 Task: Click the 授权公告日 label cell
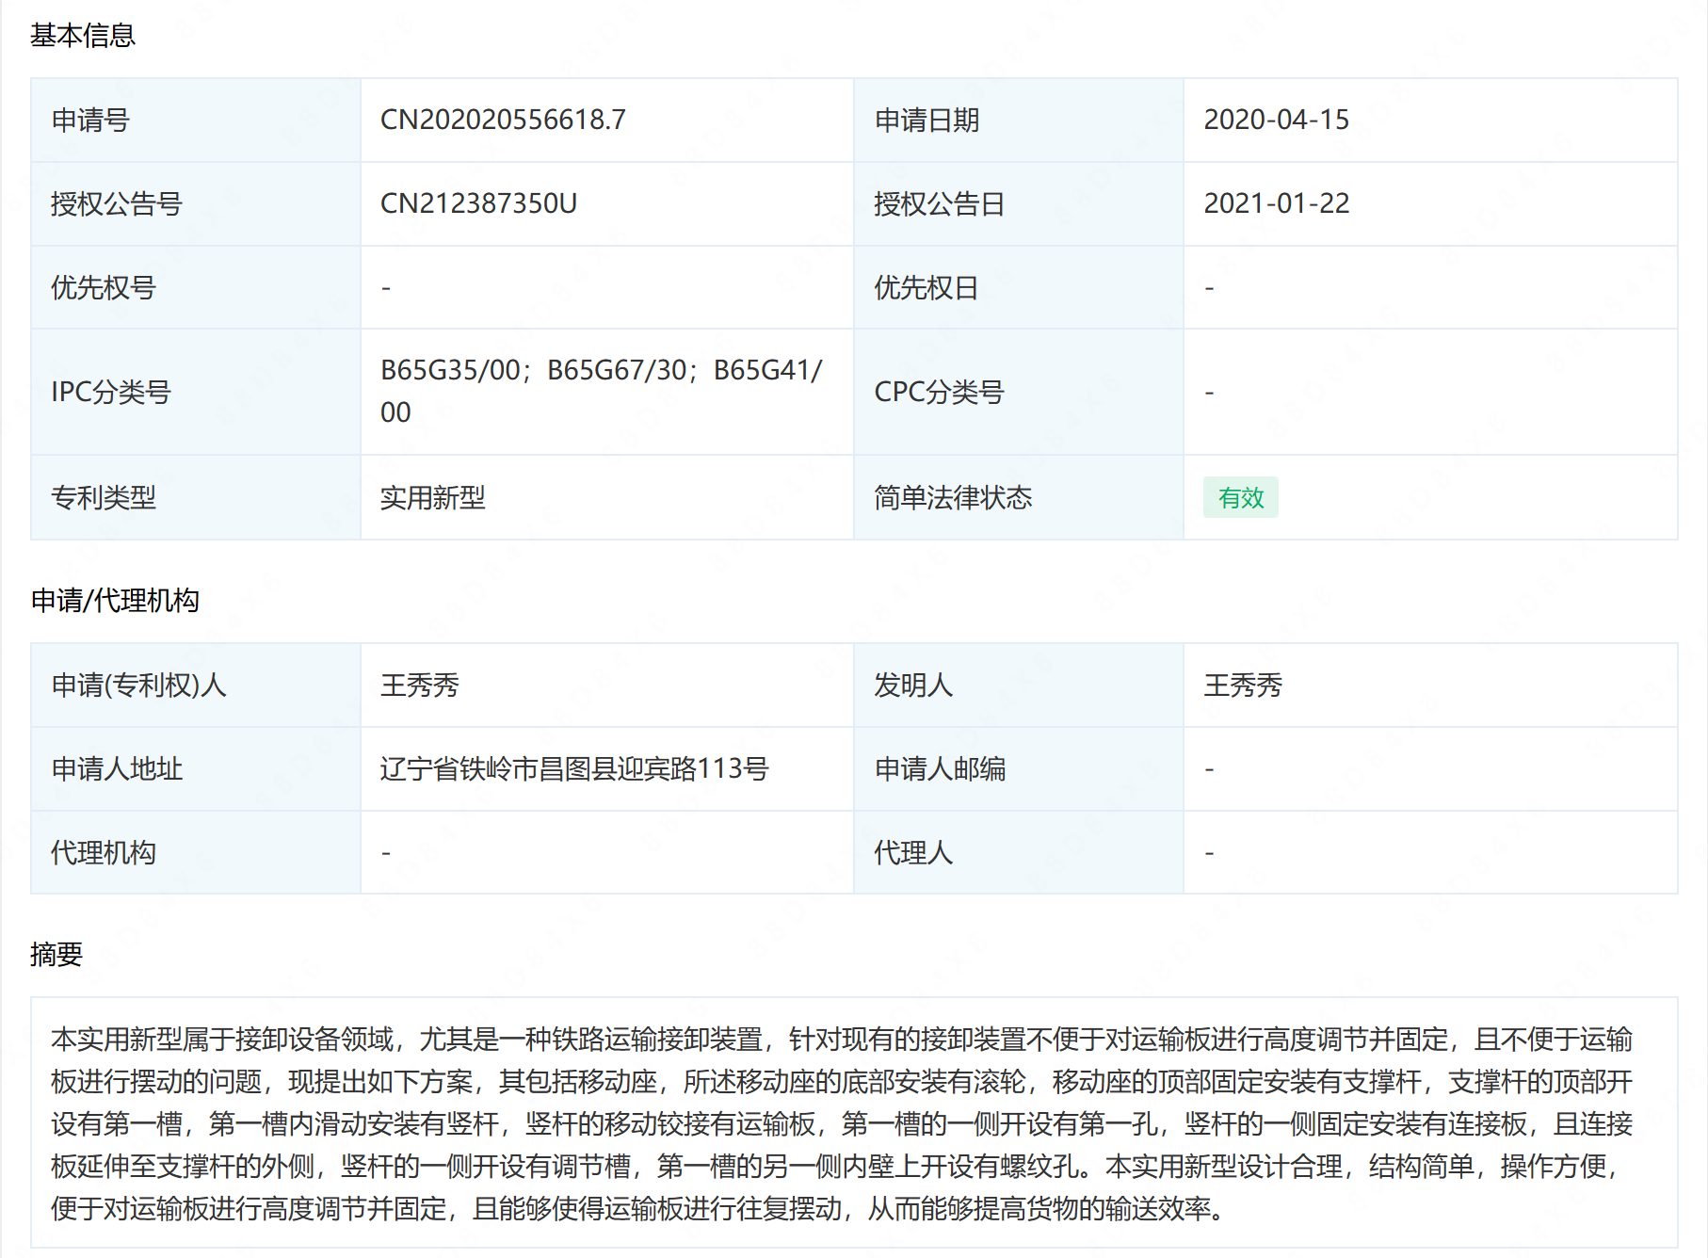click(x=1019, y=203)
